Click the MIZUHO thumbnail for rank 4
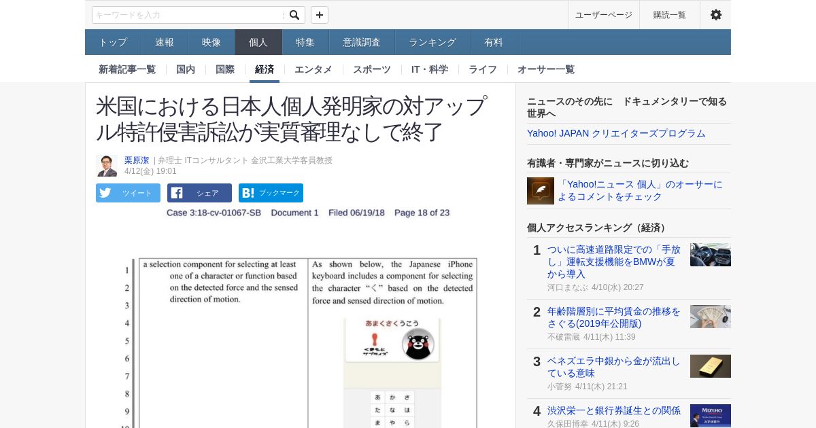 coord(711,416)
